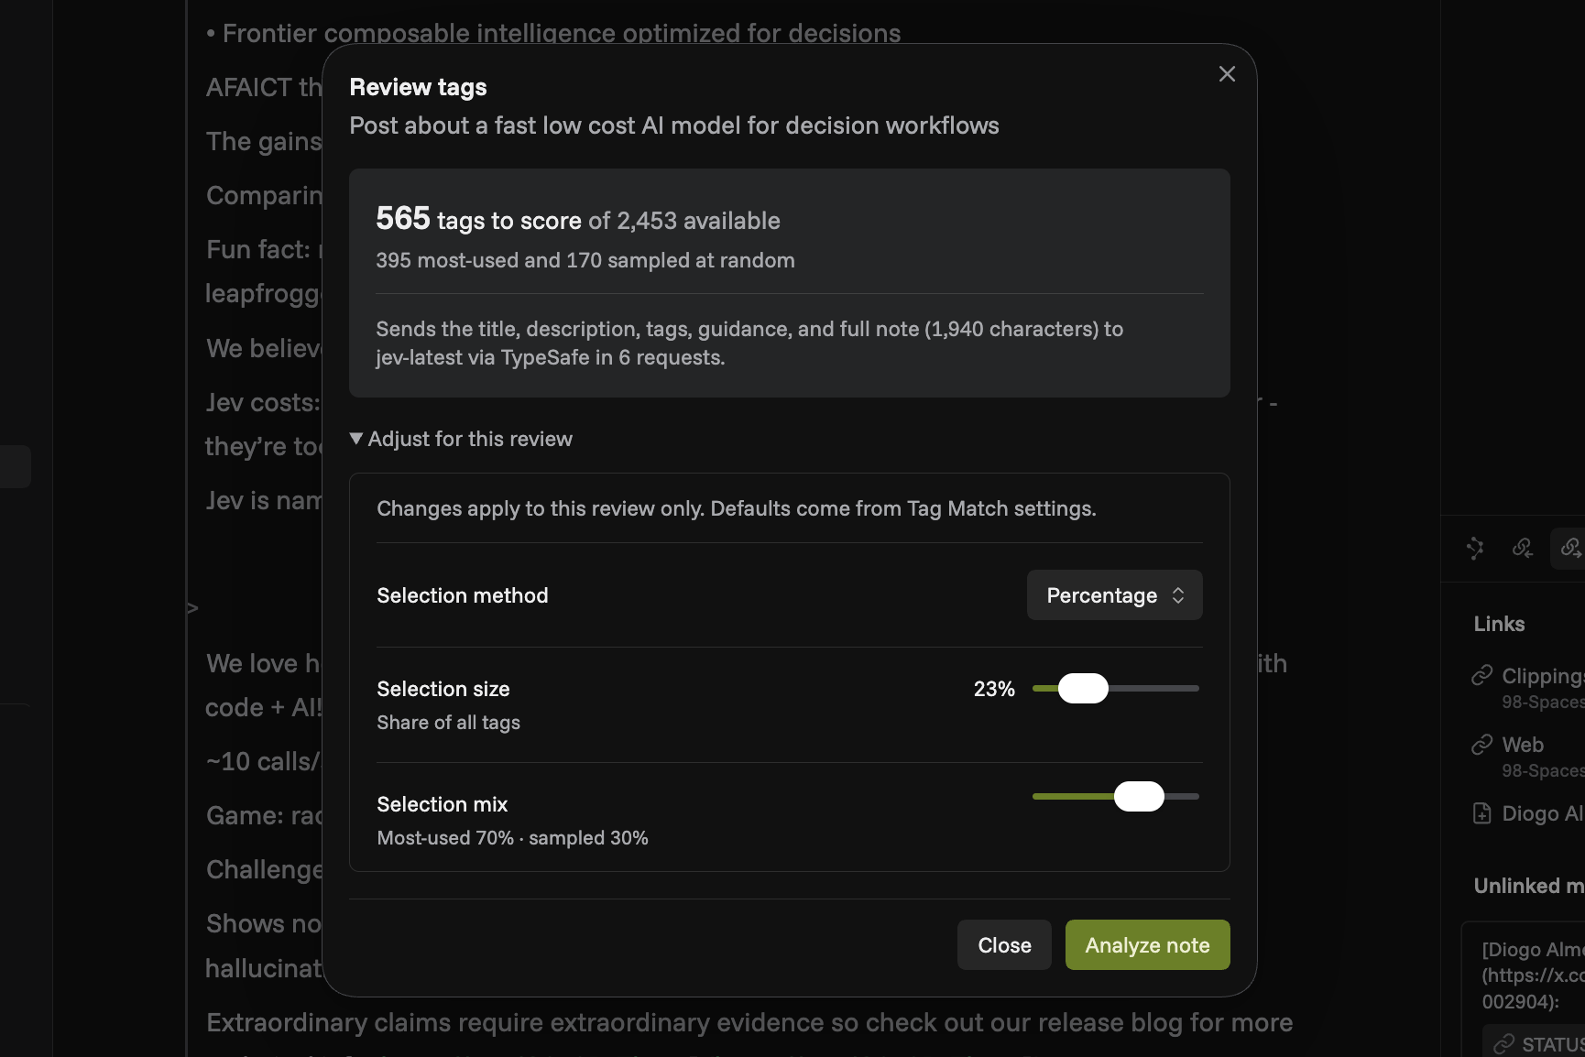1585x1057 pixels.
Task: Click the 'Share of all tags' caption
Action: pyautogui.click(x=448, y=723)
